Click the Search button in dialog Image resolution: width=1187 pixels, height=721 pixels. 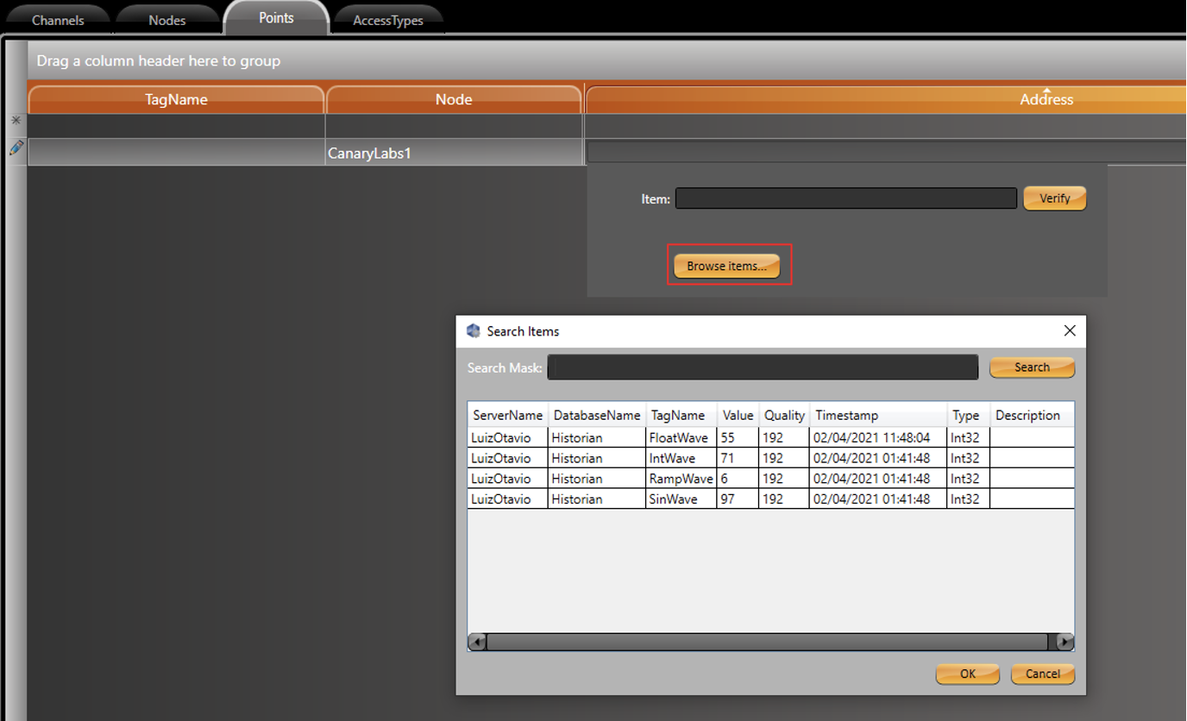click(1032, 367)
